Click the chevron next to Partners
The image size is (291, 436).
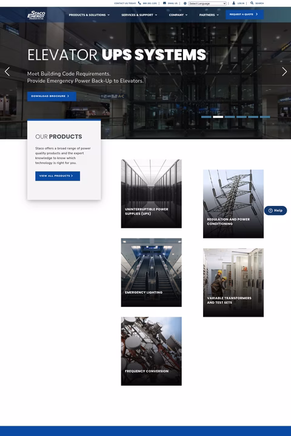coord(218,15)
